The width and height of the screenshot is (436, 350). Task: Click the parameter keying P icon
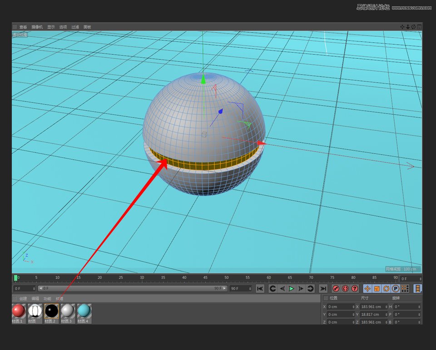click(x=396, y=289)
